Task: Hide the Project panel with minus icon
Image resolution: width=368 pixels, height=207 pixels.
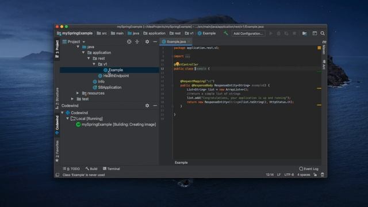Action: pyautogui.click(x=155, y=41)
